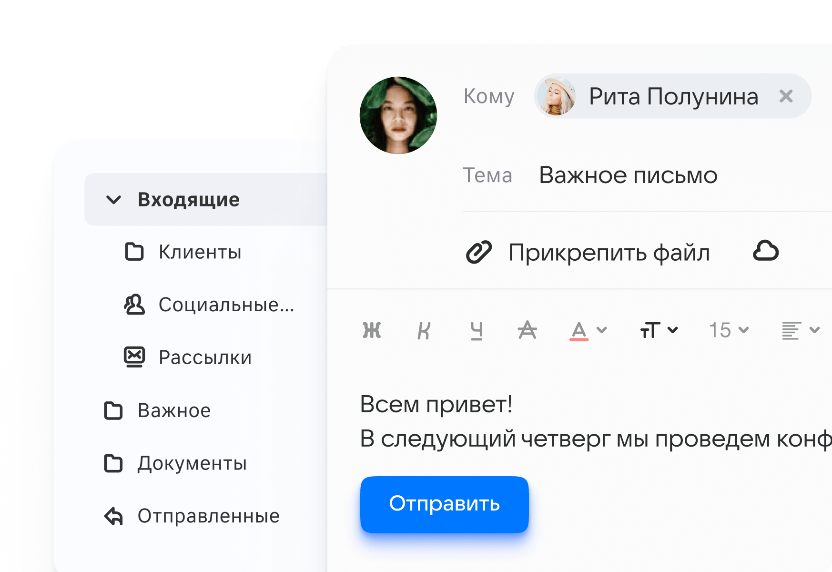Click the Социальные group icon
Screen dimensions: 832x572
coord(133,305)
